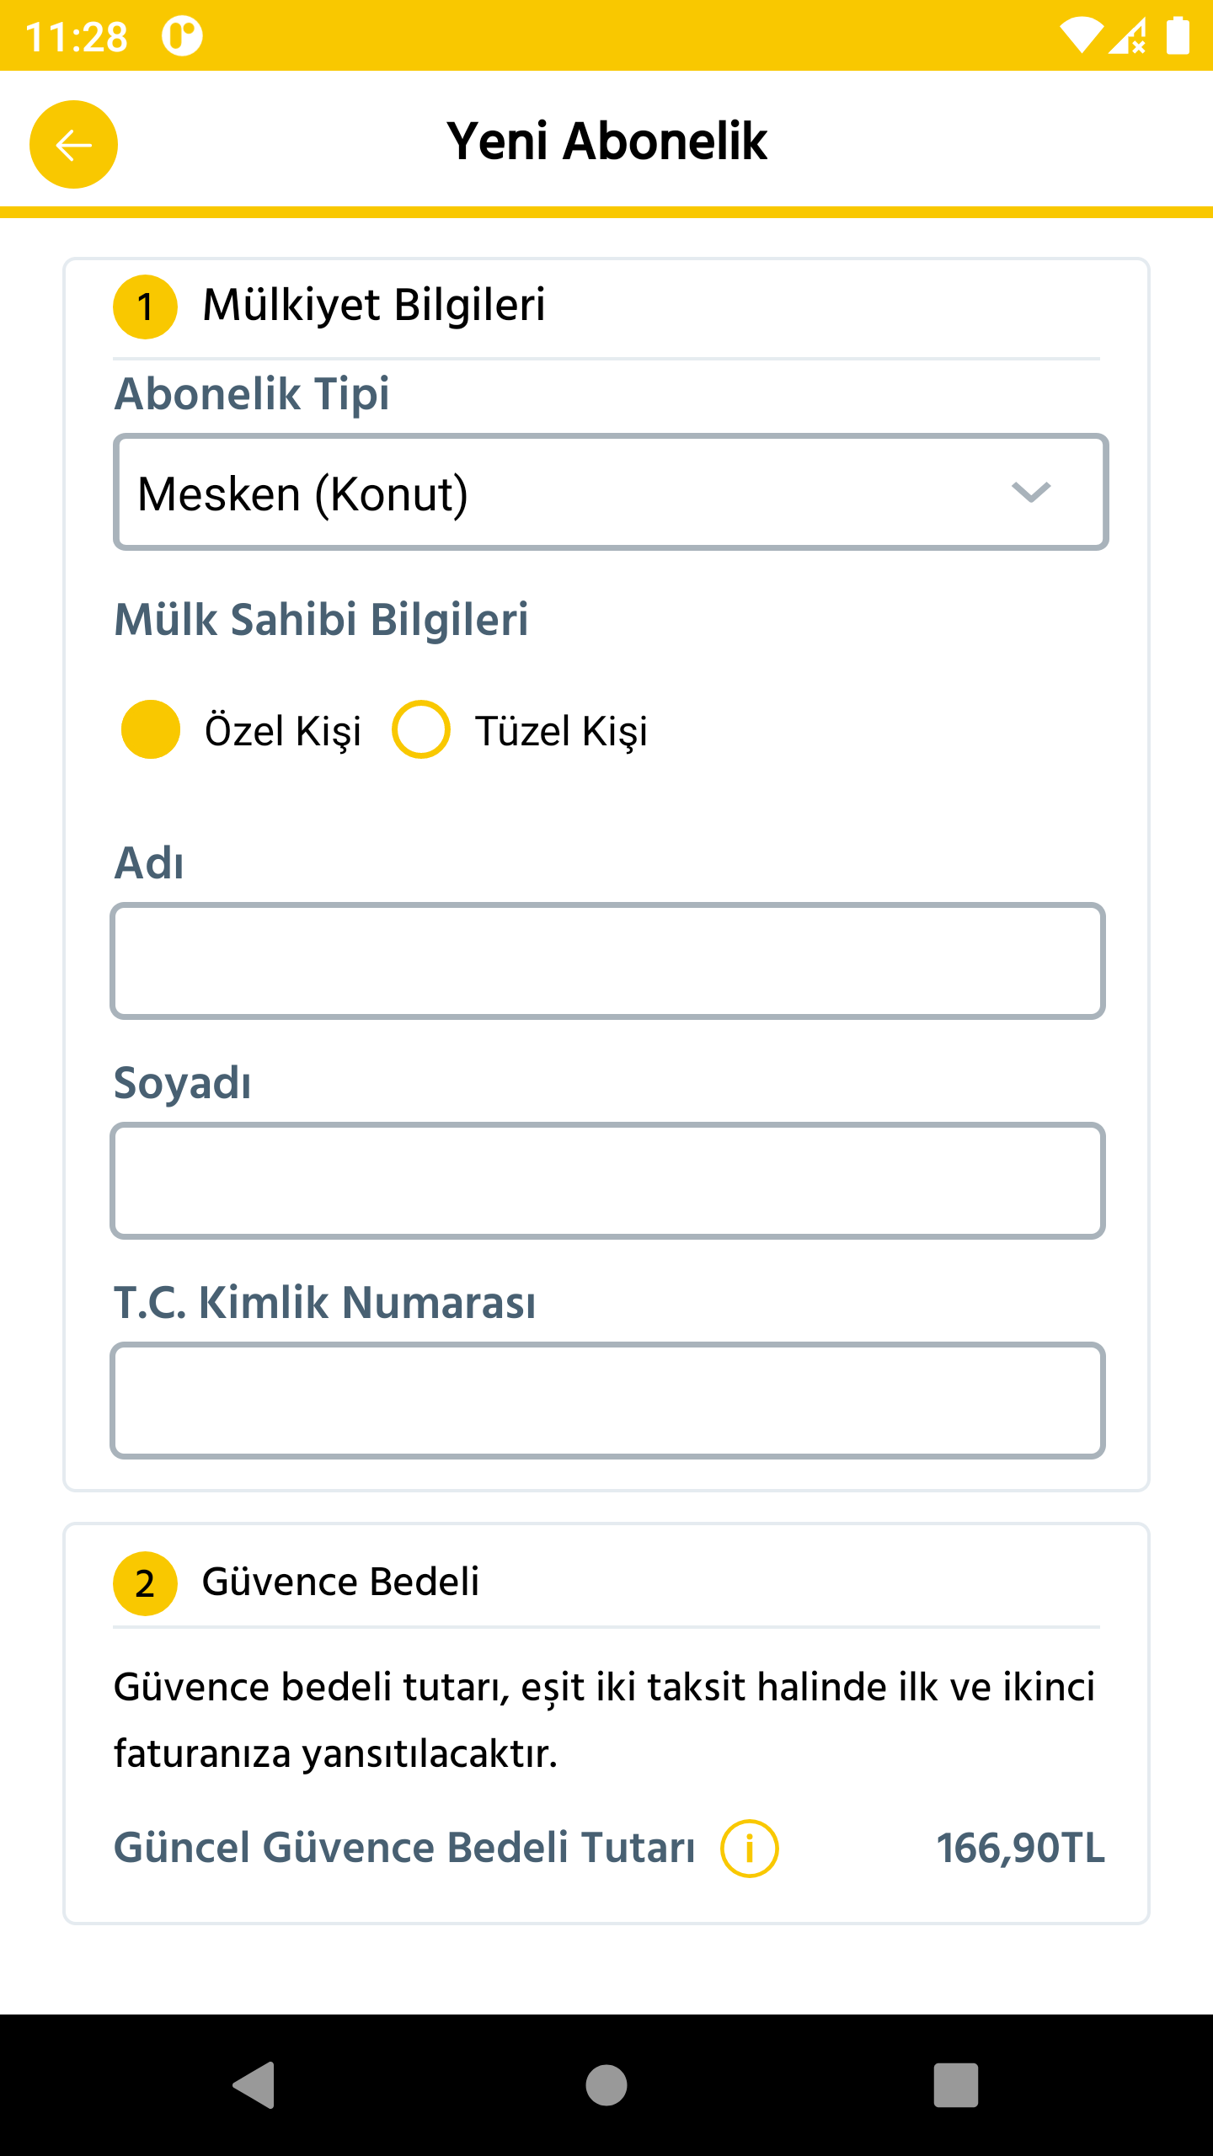Choose the Tüzel Kişi label text
This screenshot has height=2156, width=1213.
[561, 731]
